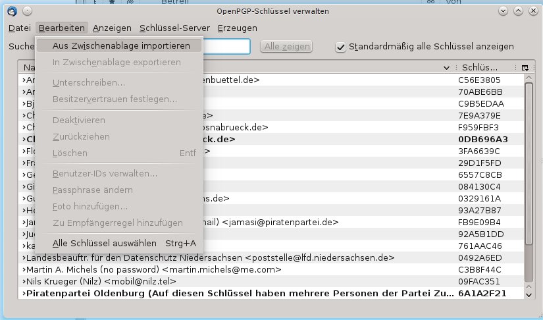The width and height of the screenshot is (543, 320).
Task: Open the Schlüssel-Server menu
Action: [174, 28]
